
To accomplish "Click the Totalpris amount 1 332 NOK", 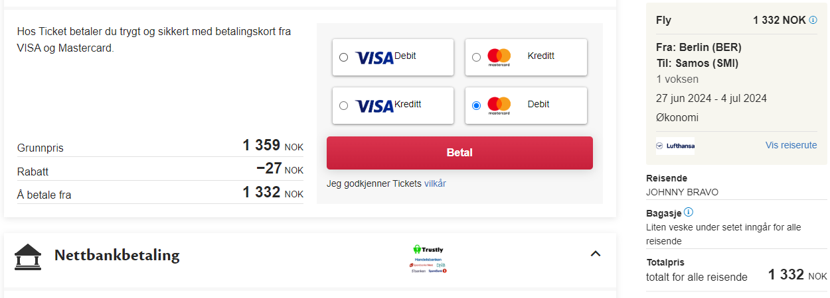I will tap(797, 275).
